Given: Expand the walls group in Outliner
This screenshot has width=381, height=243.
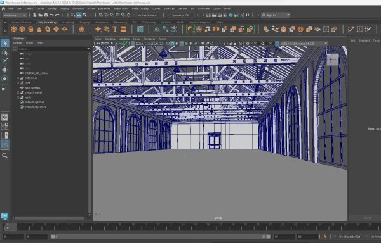Looking at the screenshot, I should tap(18, 97).
